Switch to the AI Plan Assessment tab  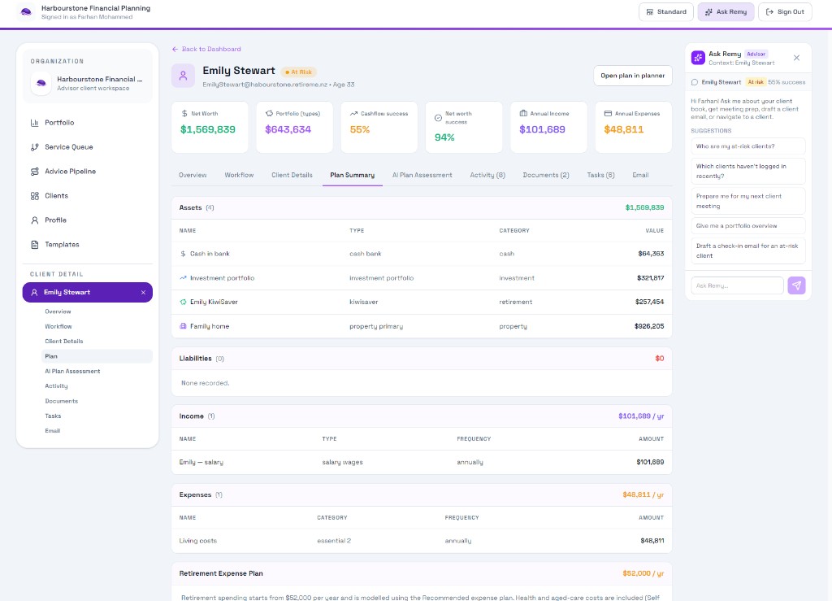[422, 175]
